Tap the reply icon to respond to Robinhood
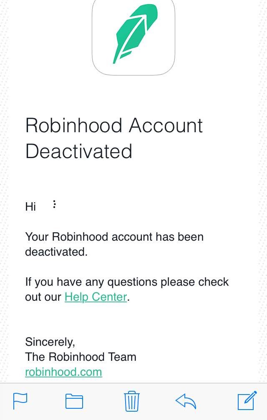 click(186, 401)
